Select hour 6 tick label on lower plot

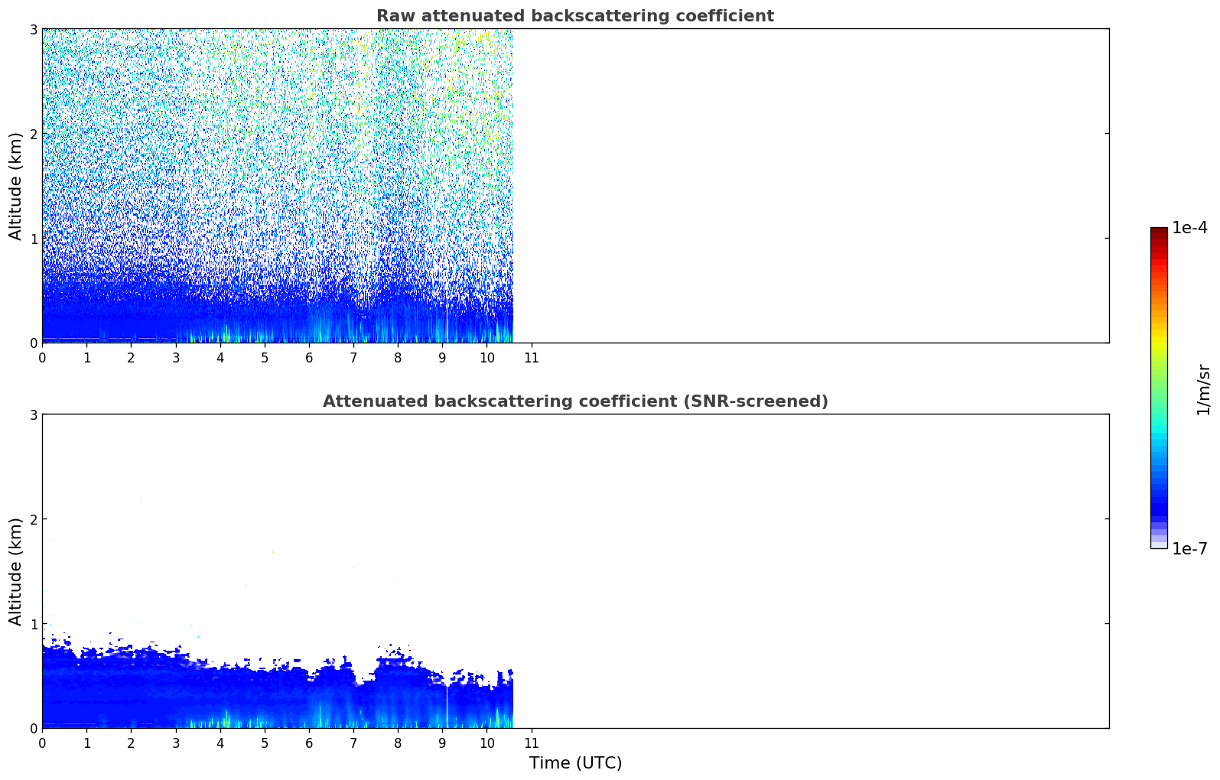click(x=309, y=743)
